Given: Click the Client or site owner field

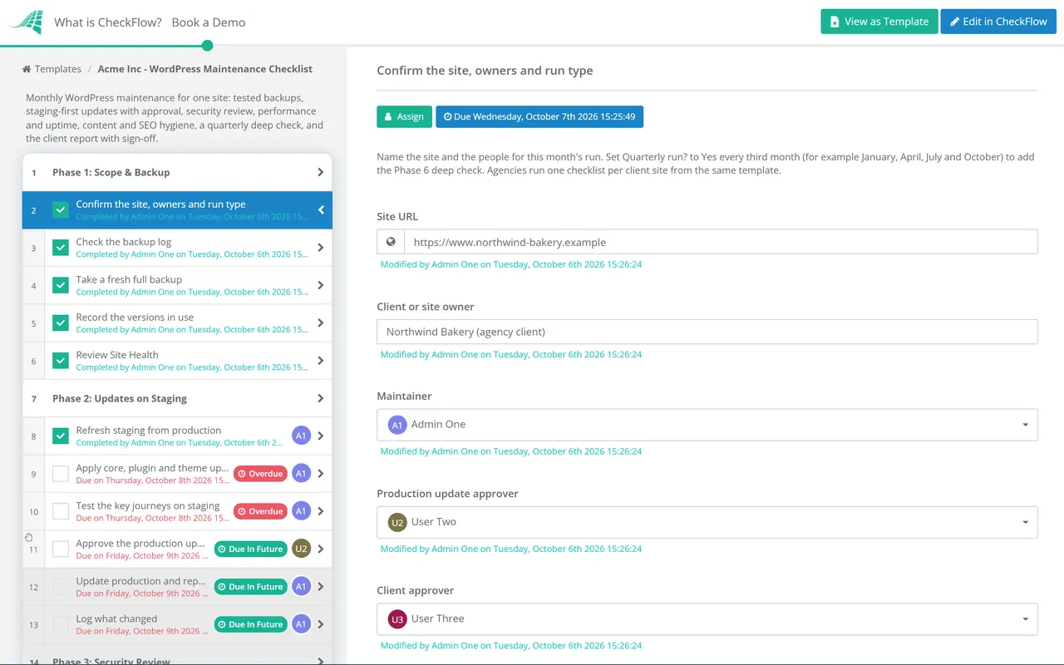Looking at the screenshot, I should click(707, 332).
